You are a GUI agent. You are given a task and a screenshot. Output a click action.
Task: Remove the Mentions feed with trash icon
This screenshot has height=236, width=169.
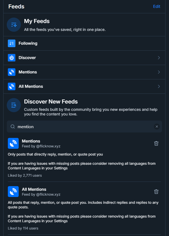pyautogui.click(x=156, y=143)
